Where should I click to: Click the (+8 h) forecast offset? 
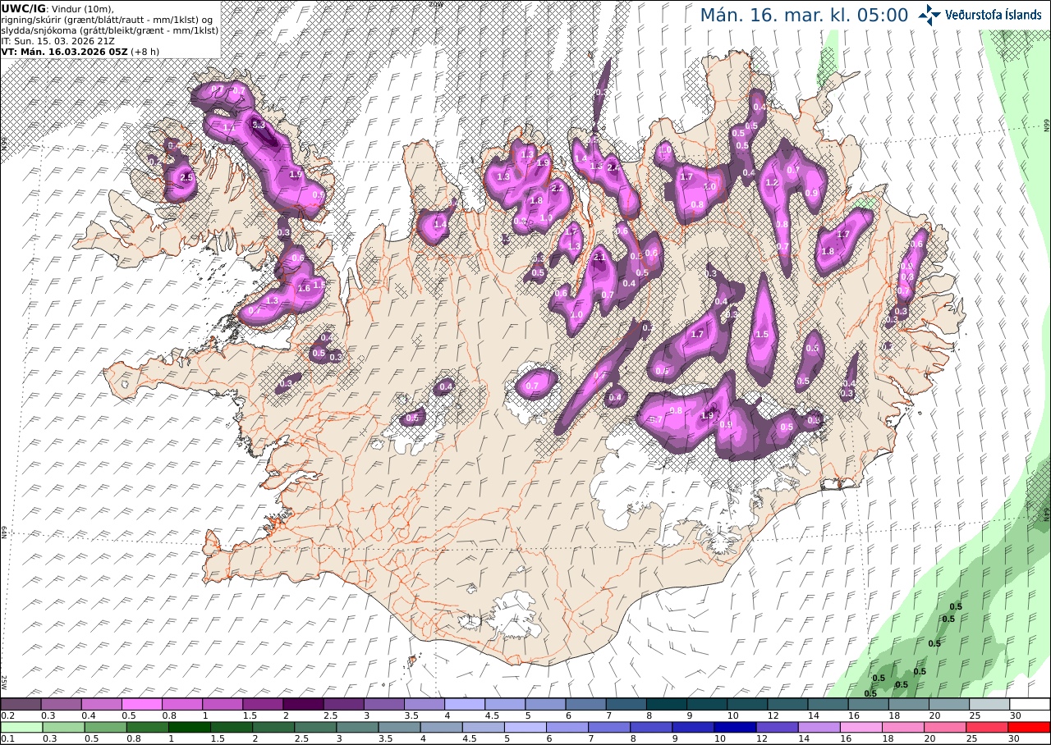(x=145, y=52)
